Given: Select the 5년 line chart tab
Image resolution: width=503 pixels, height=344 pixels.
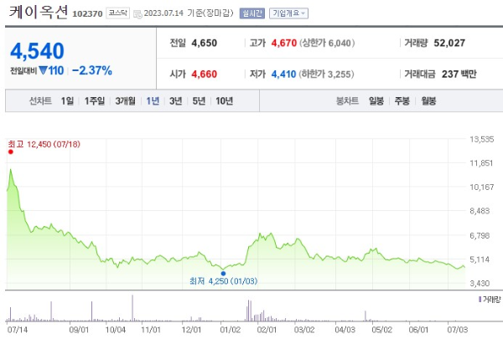Looking at the screenshot, I should click(x=199, y=101).
